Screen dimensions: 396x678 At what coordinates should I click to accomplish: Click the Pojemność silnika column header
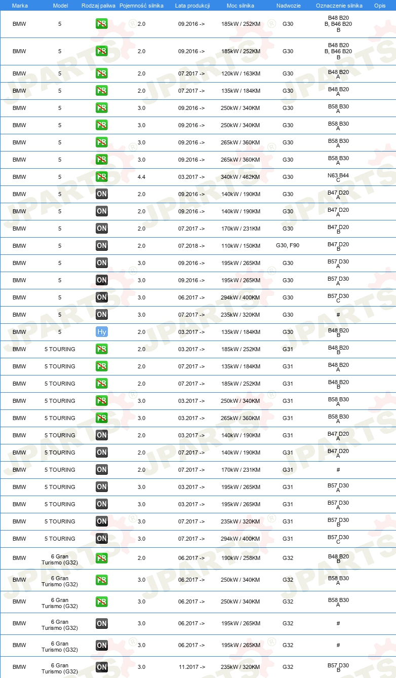pos(141,6)
